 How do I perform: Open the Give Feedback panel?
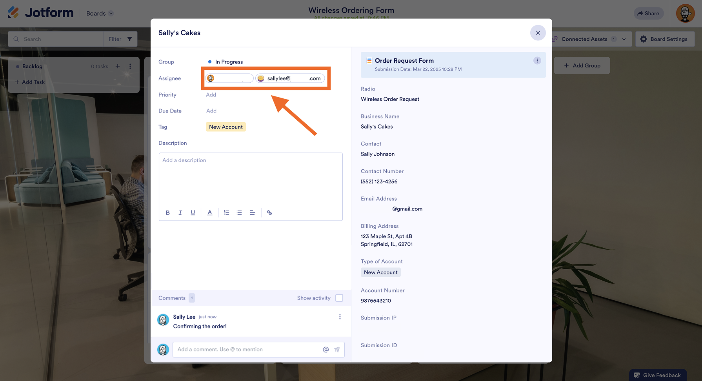point(658,375)
